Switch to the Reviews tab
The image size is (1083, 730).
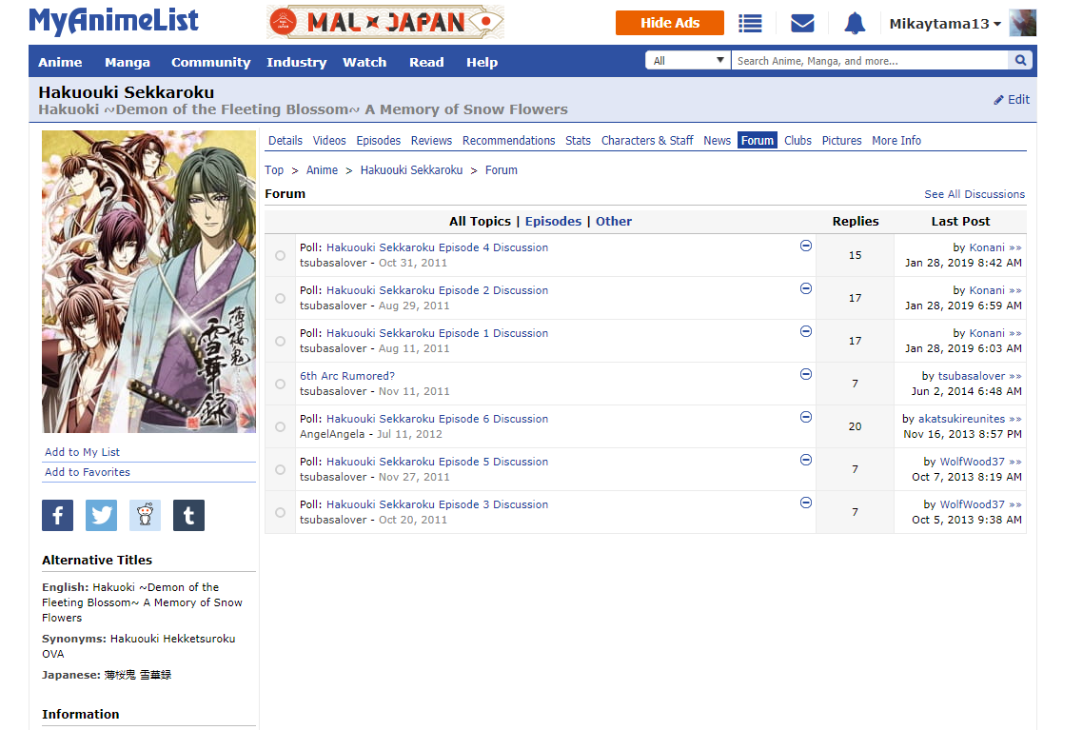click(x=431, y=141)
